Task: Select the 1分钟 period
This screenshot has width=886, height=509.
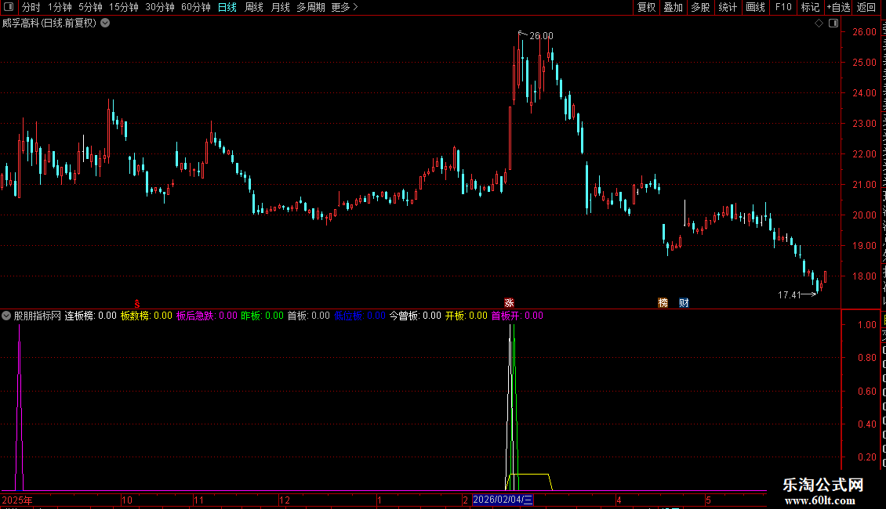Action: click(60, 7)
